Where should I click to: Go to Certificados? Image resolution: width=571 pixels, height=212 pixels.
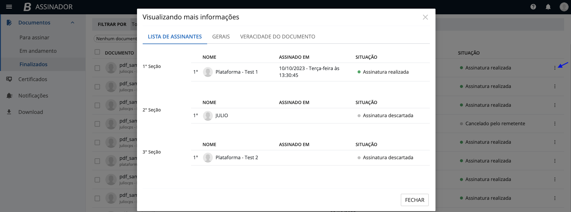click(x=33, y=79)
